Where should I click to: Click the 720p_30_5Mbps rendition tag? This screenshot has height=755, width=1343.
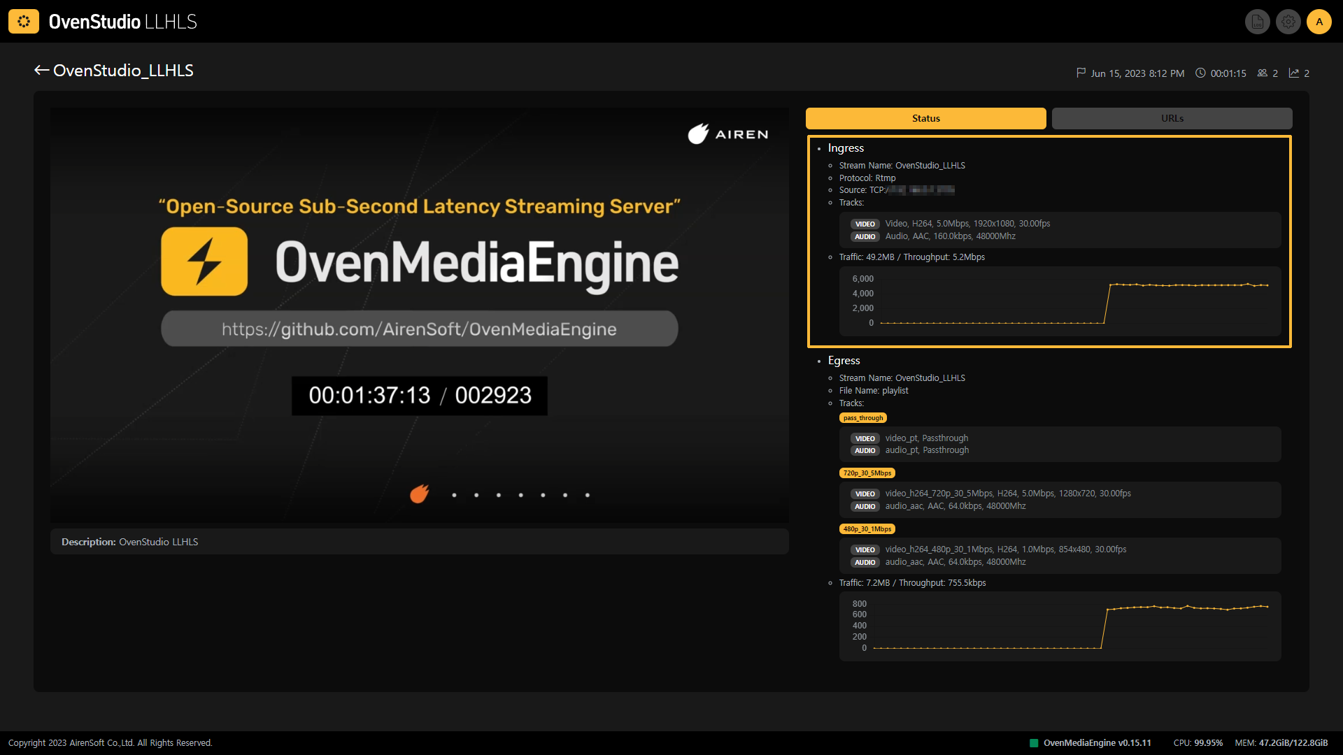[x=867, y=473]
